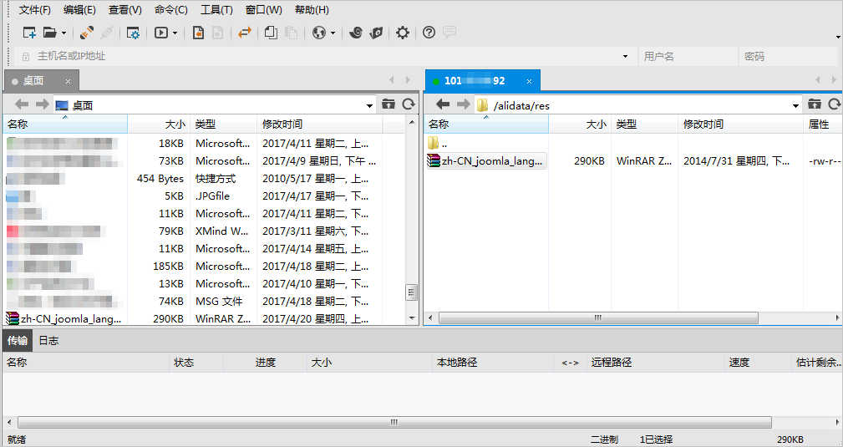The image size is (843, 447).
Task: Click the file download arrow icon
Action: (x=198, y=33)
